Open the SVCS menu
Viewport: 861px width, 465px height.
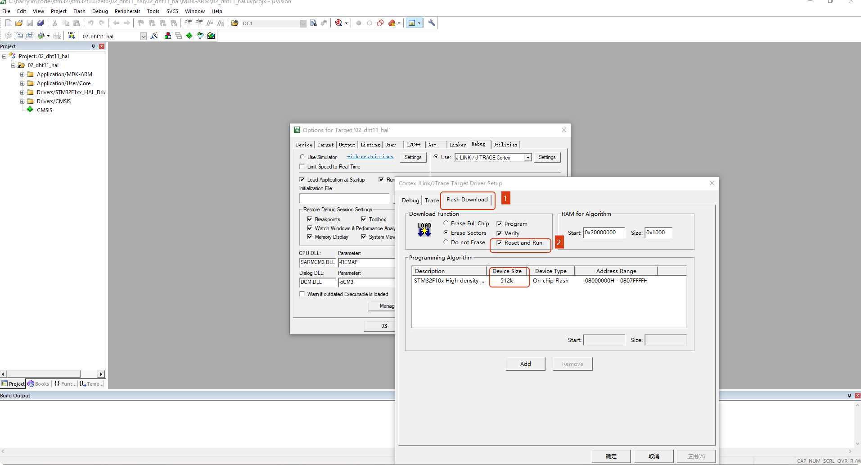pyautogui.click(x=172, y=11)
